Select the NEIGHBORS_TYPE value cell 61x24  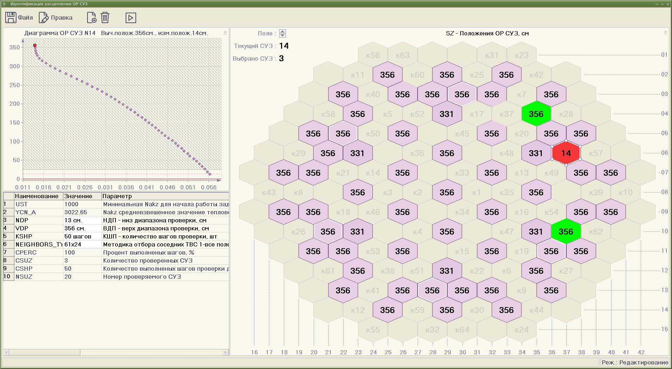pos(73,244)
